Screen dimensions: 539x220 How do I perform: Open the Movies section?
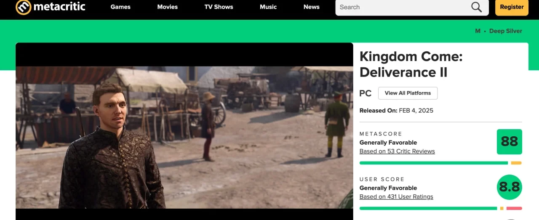click(167, 7)
